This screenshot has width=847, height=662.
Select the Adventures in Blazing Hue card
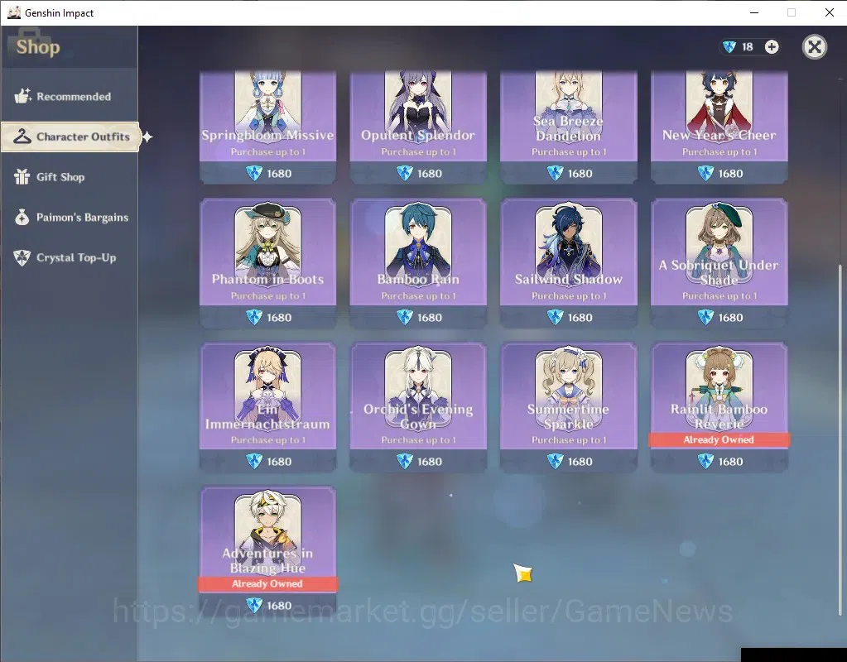268,551
